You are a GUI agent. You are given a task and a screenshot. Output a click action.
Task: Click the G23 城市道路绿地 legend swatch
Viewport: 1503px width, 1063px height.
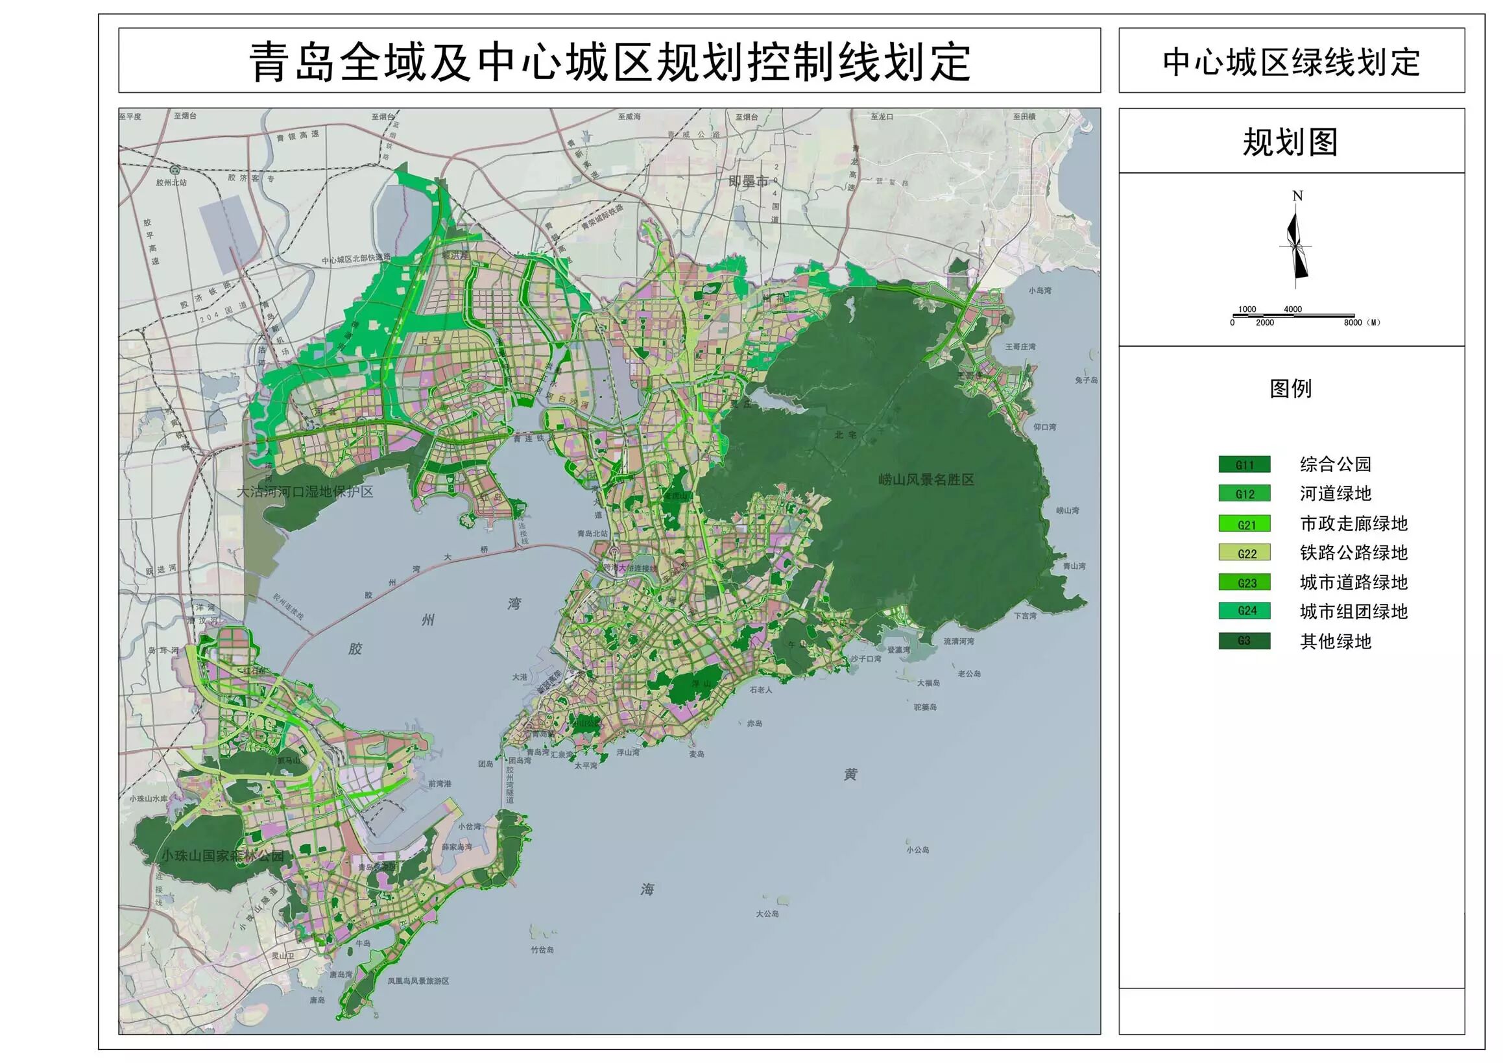click(x=1244, y=582)
